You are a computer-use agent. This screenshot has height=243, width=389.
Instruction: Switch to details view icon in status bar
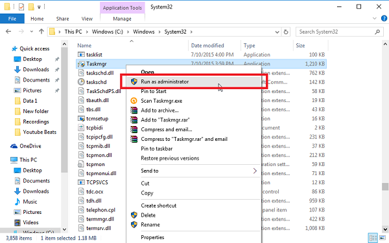point(373,238)
